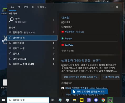
Task: Open the three-dot more options menu
Action: click(111, 7)
